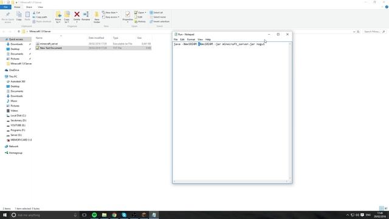The width and height of the screenshot is (389, 219).
Task: Click Edit in the Open group
Action: [139, 17]
